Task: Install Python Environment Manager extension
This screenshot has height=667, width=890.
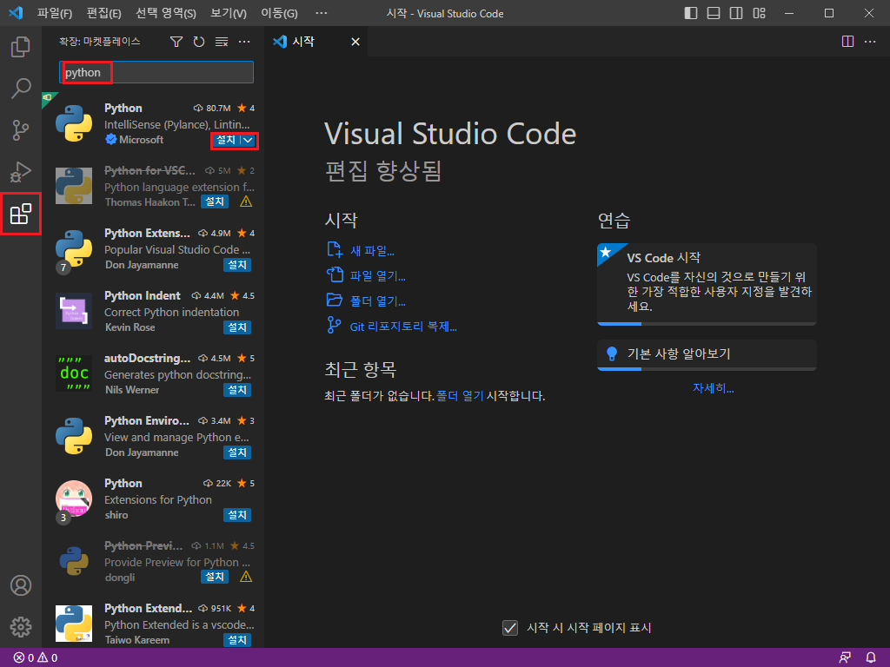Action: pos(237,452)
